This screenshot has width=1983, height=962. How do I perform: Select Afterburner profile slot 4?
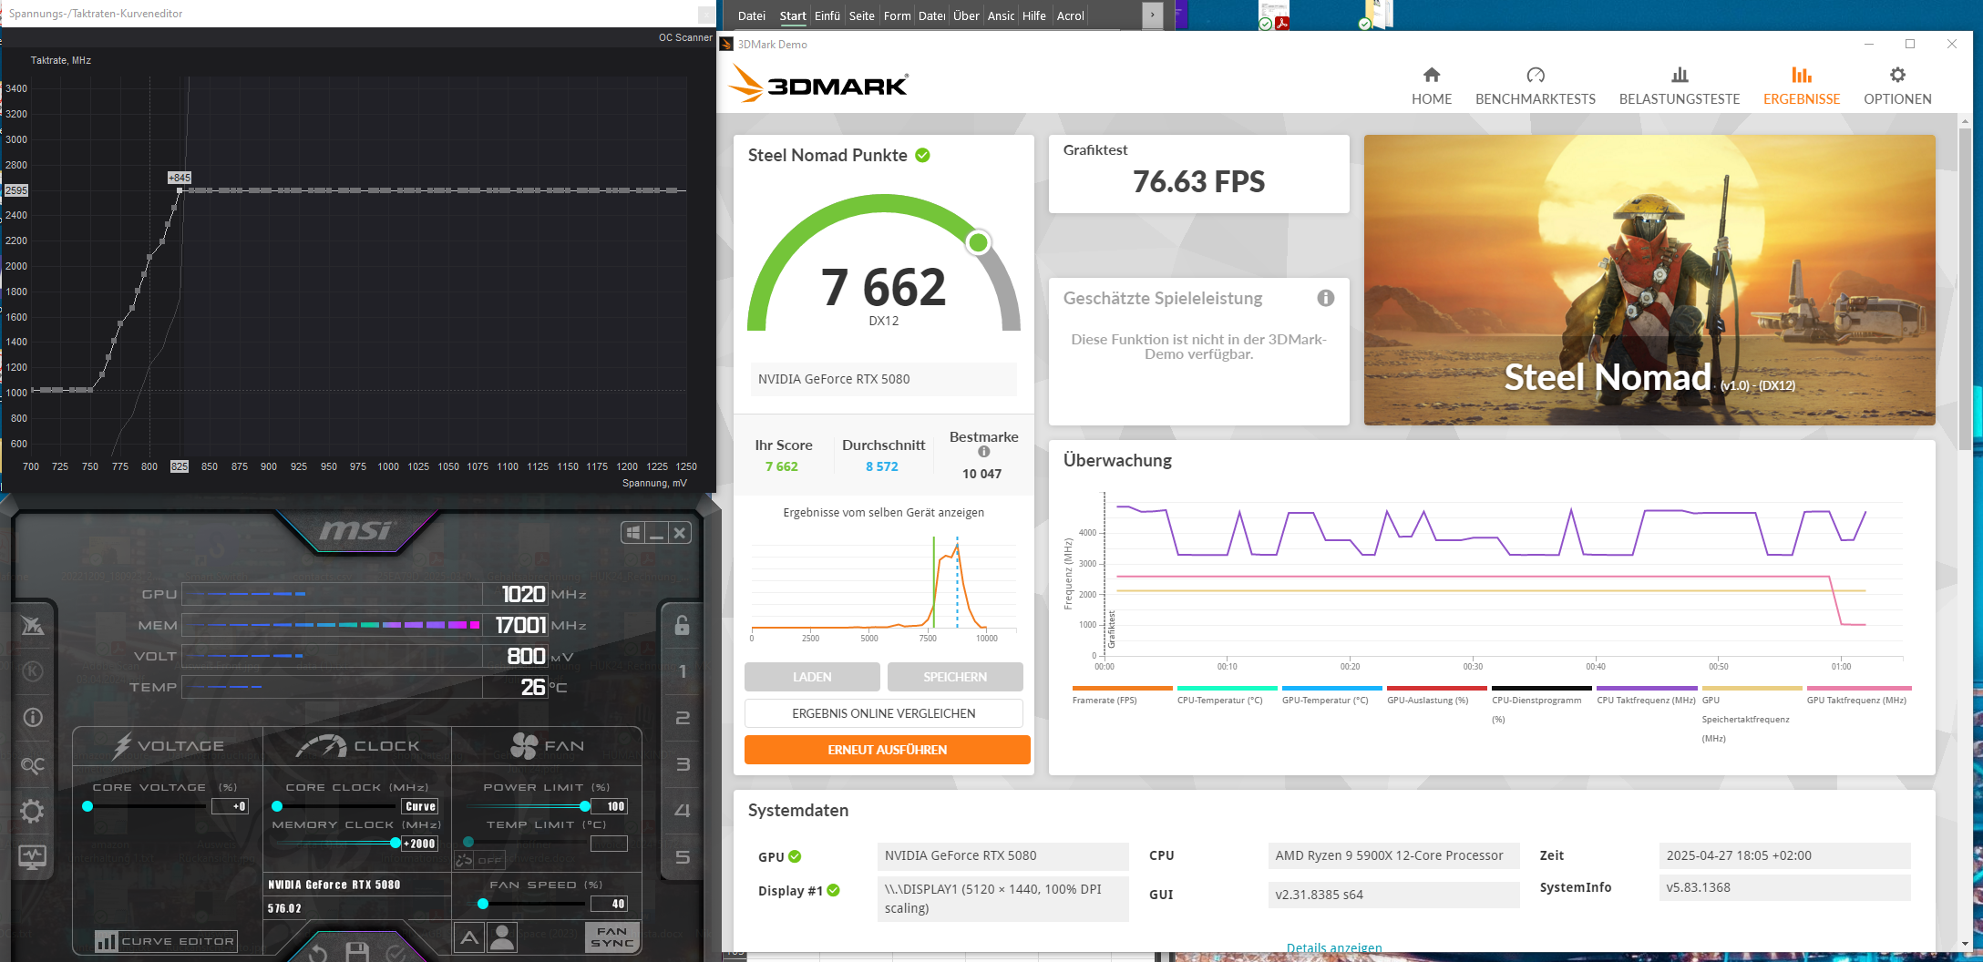pyautogui.click(x=682, y=811)
